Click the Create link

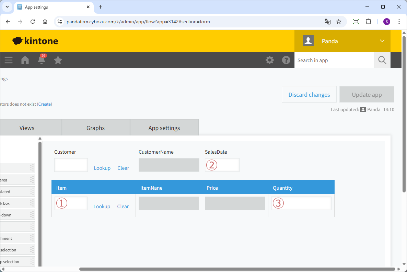click(45, 104)
